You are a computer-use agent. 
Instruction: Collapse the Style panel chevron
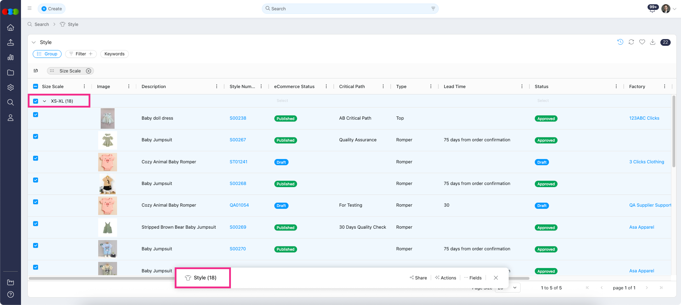coord(34,42)
